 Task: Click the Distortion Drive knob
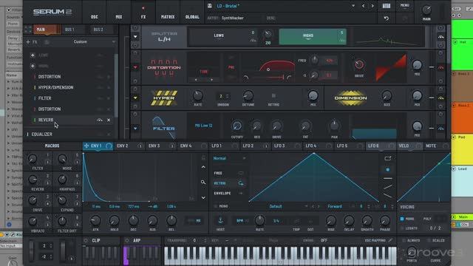359,64
